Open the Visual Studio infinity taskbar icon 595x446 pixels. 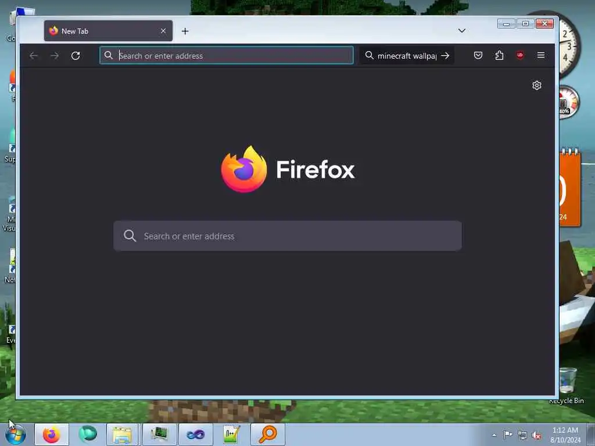coord(195,434)
